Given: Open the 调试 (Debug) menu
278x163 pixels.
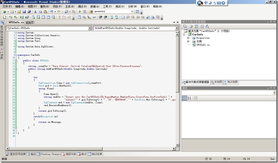Looking at the screenshot, I should coord(82,7).
